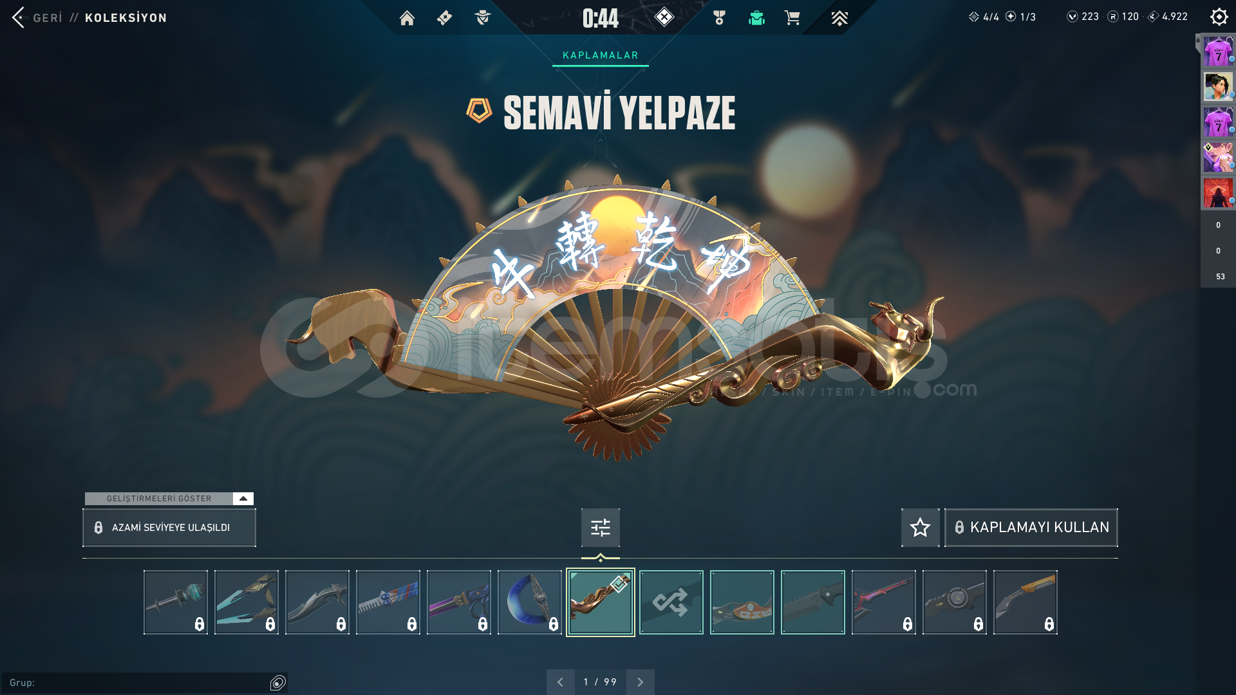Image resolution: width=1236 pixels, height=695 pixels.
Task: Toggle the random skin shuffle tile
Action: [x=671, y=602]
